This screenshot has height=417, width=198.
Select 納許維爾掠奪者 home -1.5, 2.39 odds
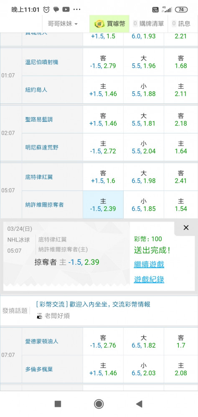[103, 205]
